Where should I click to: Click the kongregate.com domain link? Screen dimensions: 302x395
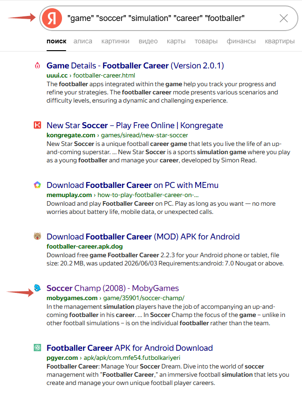[71, 135]
